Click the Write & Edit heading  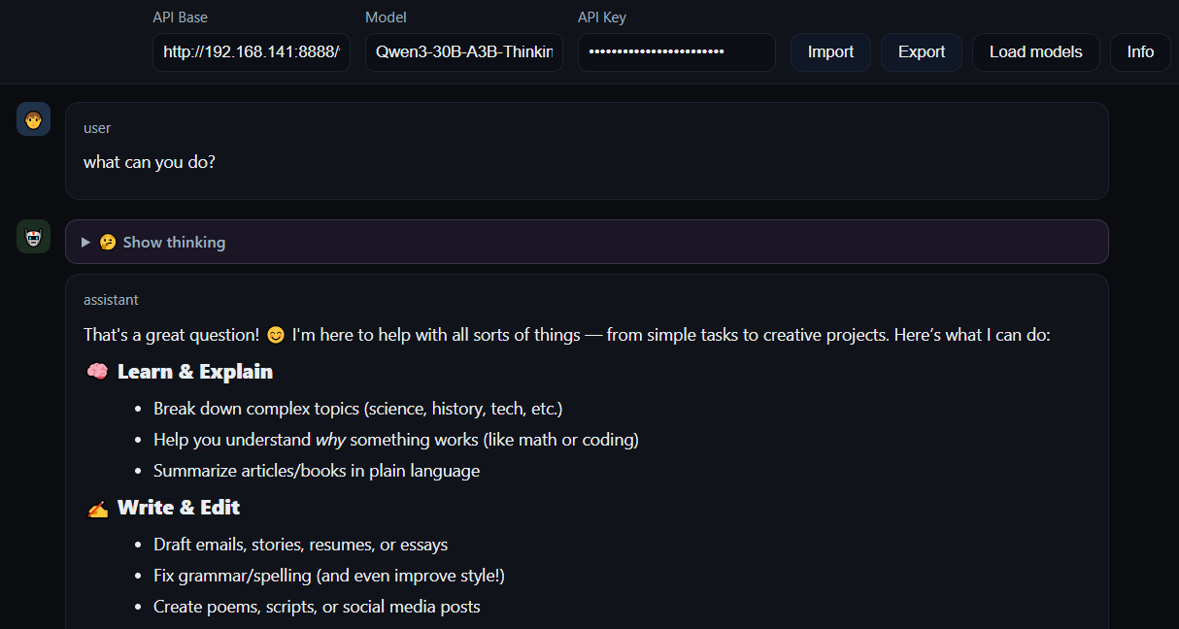(179, 507)
